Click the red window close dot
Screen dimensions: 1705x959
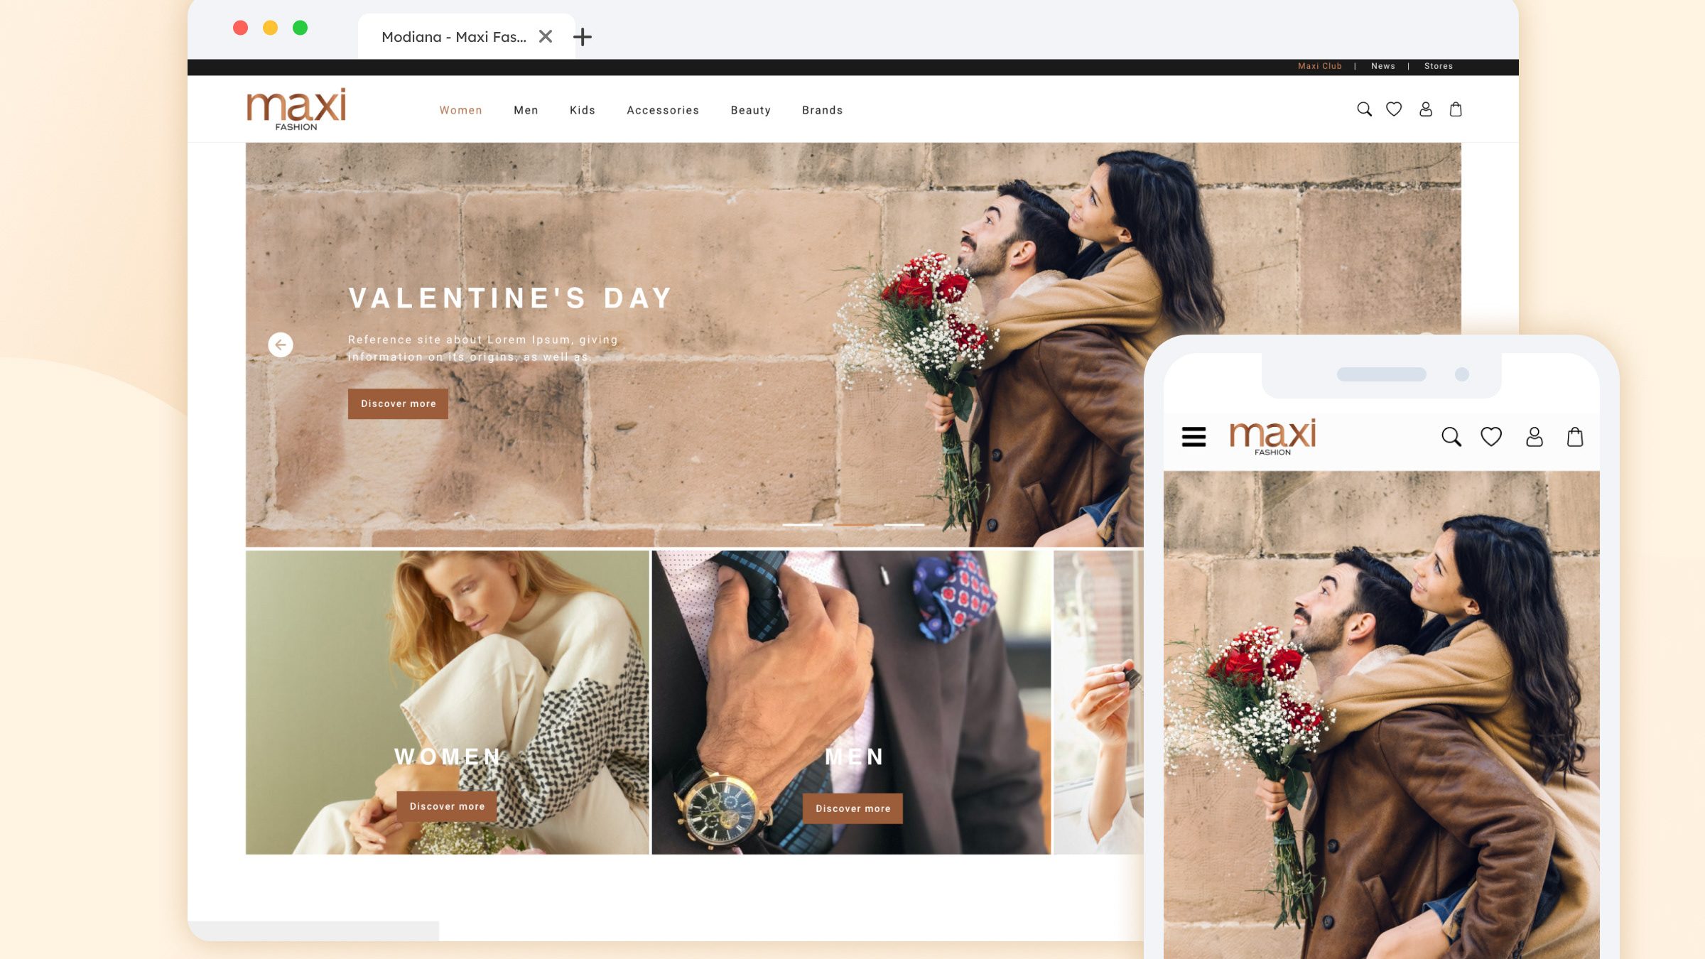241,28
